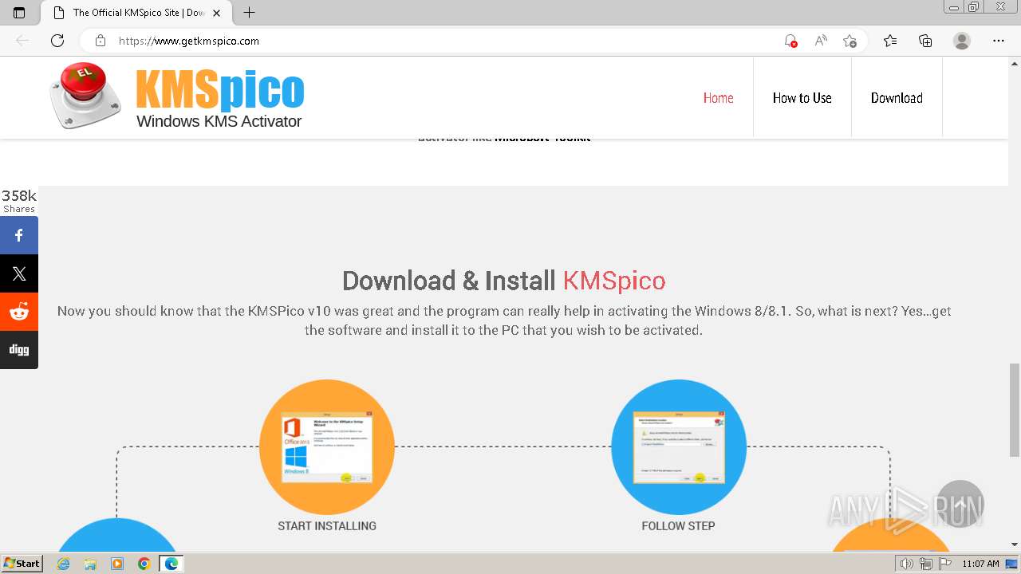
Task: Open File Explorer from taskbar
Action: 90,564
